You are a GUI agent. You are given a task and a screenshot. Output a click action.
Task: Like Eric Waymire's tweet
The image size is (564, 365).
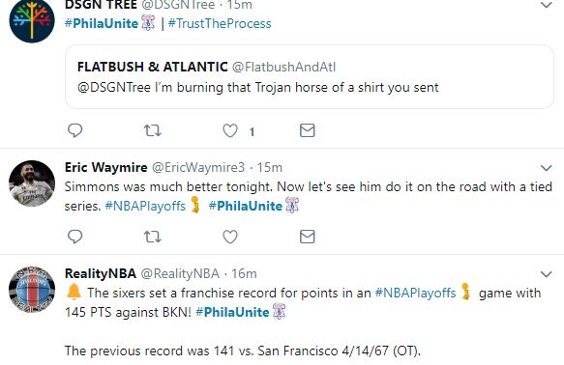230,237
